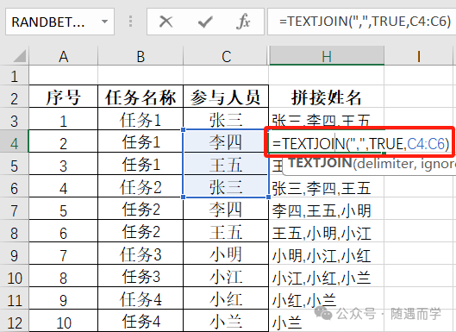Image resolution: width=456 pixels, height=332 pixels.
Task: Click cell C12 with 小兰
Action: [226, 321]
